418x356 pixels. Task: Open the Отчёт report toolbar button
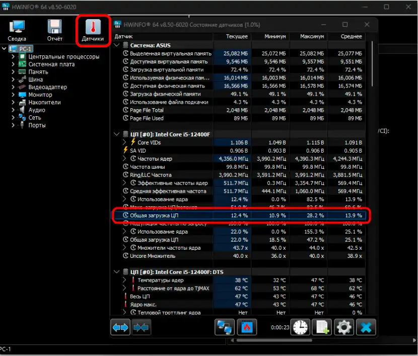[x=55, y=30]
